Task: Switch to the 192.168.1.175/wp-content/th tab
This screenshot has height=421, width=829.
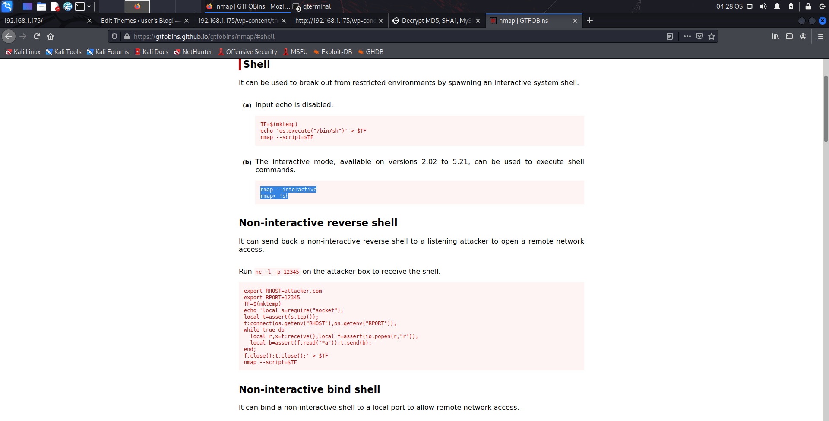Action: click(242, 21)
